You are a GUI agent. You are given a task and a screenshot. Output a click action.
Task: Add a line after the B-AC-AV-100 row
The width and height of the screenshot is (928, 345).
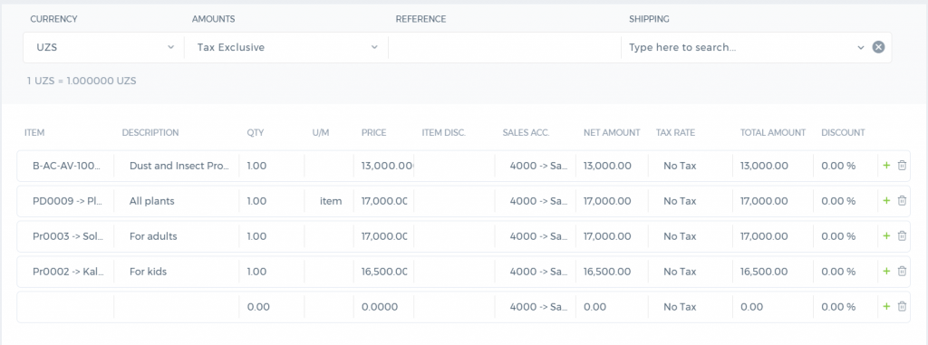(x=886, y=166)
